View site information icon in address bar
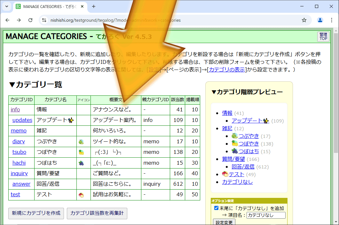 (x=44, y=20)
